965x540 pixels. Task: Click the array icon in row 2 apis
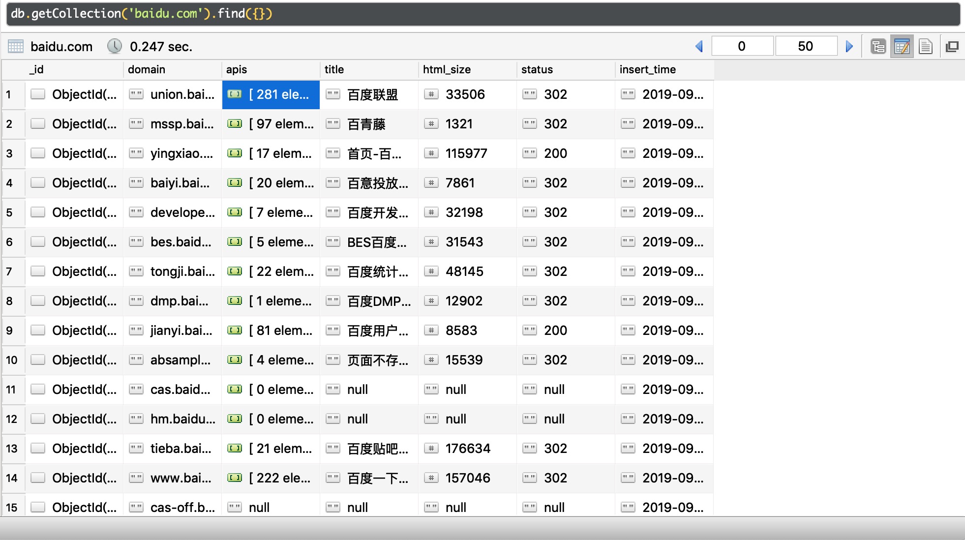(235, 124)
